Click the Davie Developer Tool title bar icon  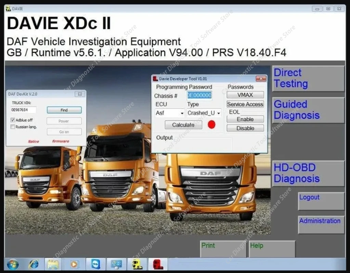pyautogui.click(x=155, y=78)
